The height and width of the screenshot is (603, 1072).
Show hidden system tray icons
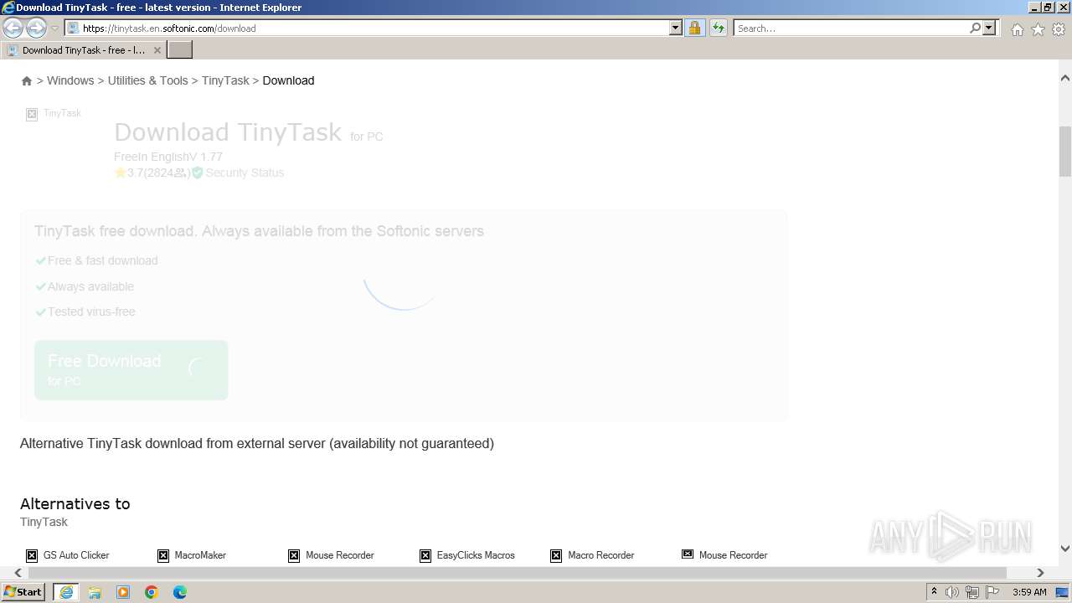point(934,592)
